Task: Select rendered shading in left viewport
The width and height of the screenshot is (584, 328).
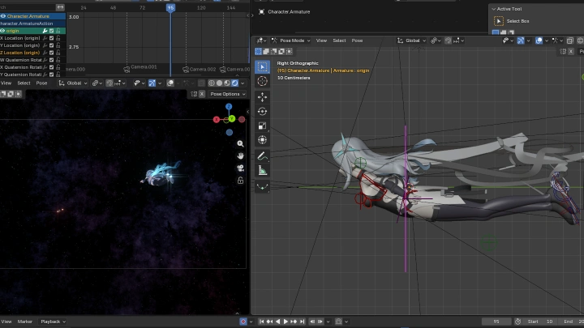Action: [x=235, y=83]
